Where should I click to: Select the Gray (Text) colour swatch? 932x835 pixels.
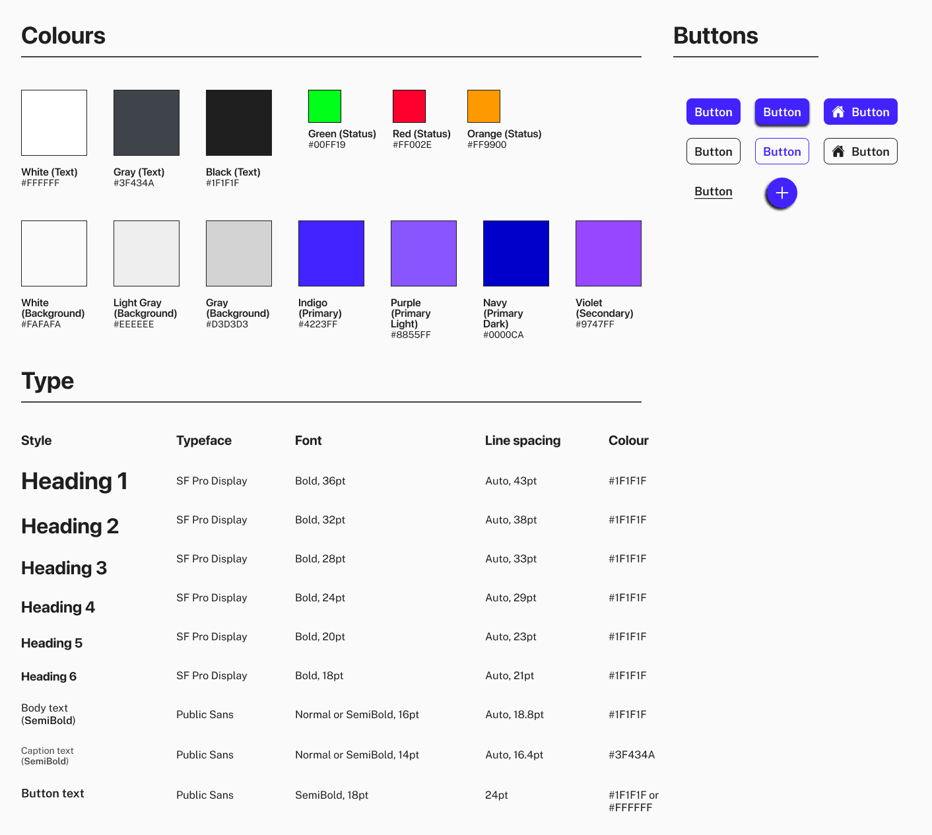(x=147, y=123)
